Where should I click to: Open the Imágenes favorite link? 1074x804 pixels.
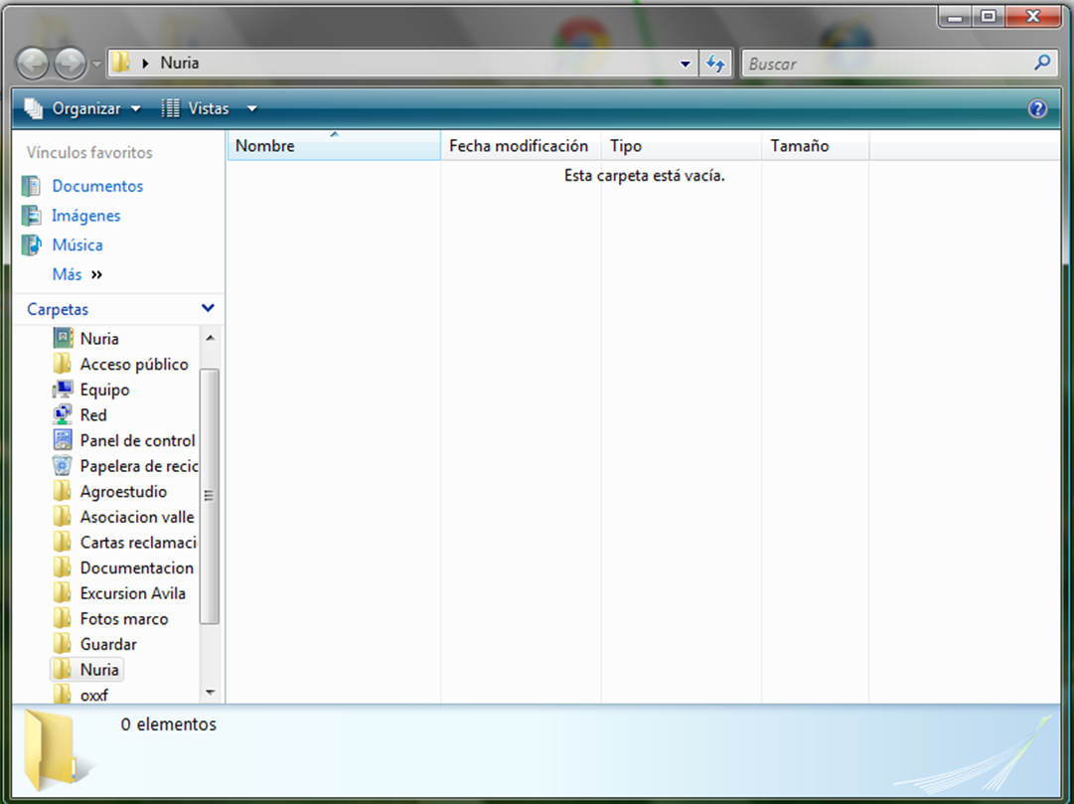click(x=85, y=216)
